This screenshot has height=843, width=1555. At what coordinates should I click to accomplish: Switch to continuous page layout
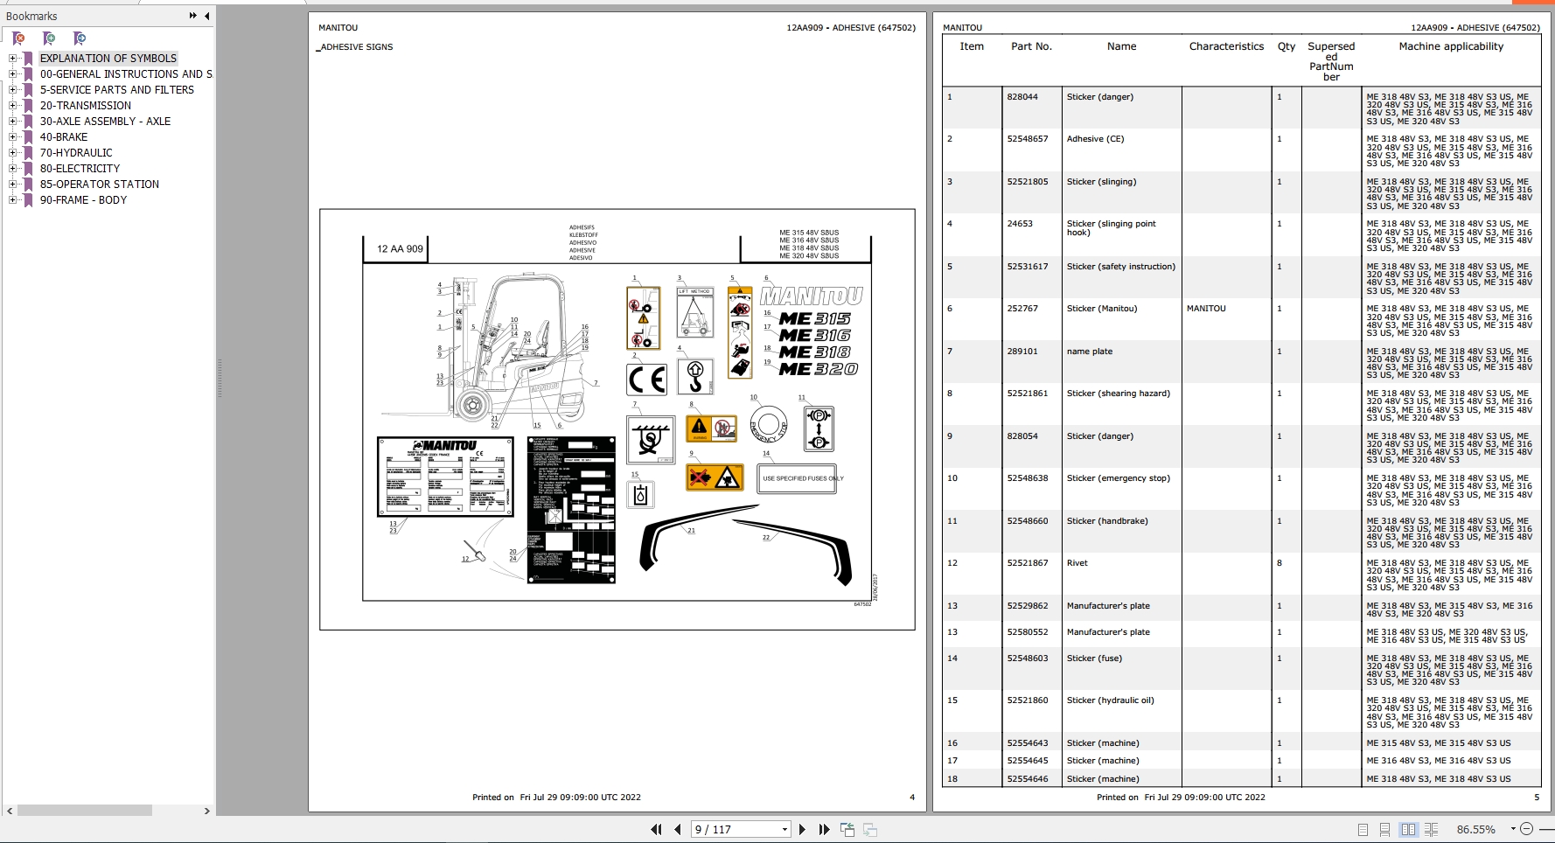[1384, 829]
